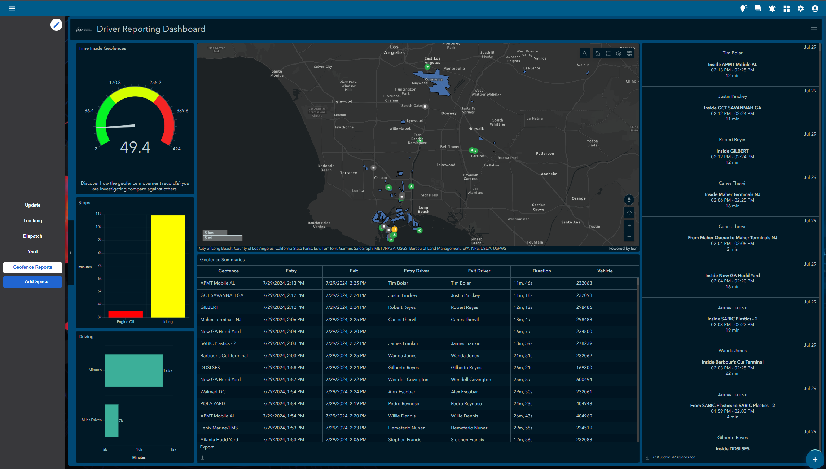
Task: Open the top-left hamburger menu
Action: coord(12,9)
